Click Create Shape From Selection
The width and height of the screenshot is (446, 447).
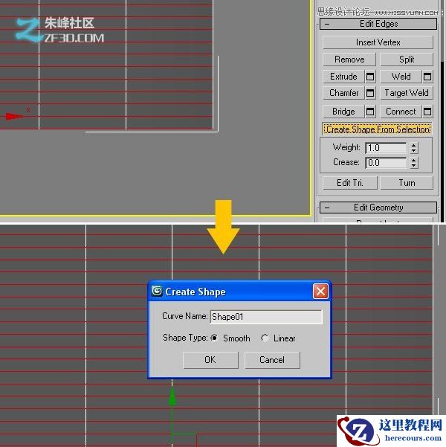coord(378,129)
